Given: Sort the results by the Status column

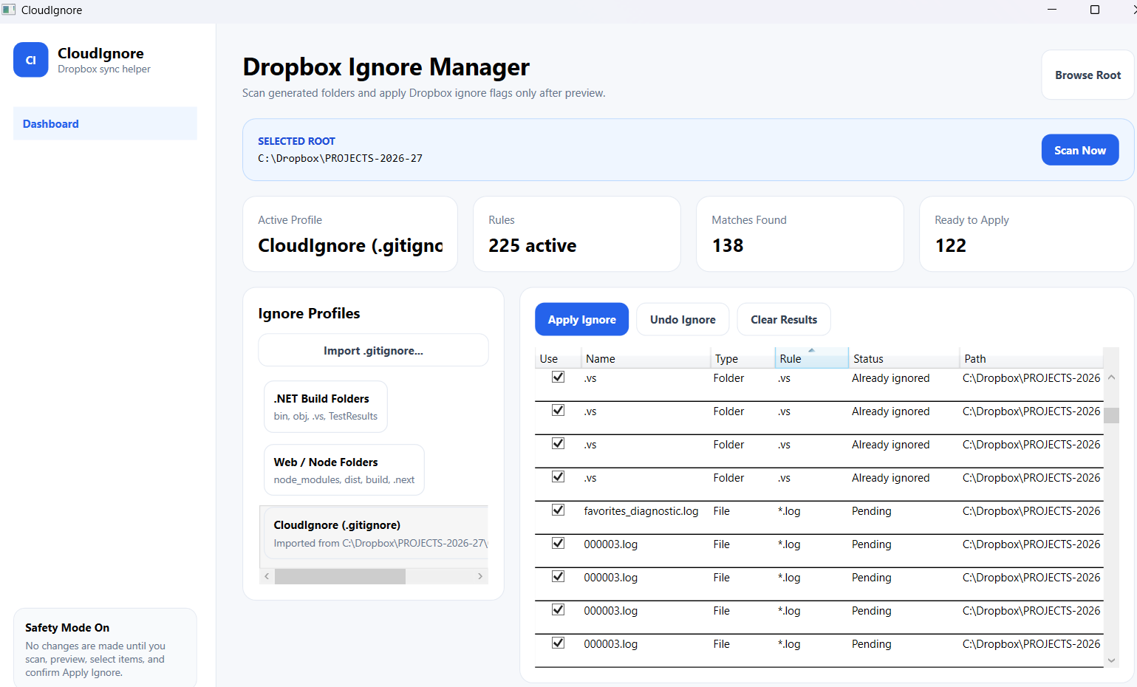Looking at the screenshot, I should coord(904,358).
